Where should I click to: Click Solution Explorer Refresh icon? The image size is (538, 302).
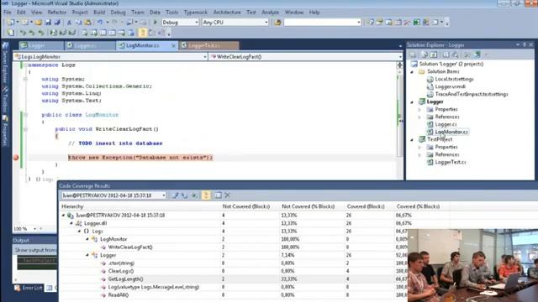point(434,55)
